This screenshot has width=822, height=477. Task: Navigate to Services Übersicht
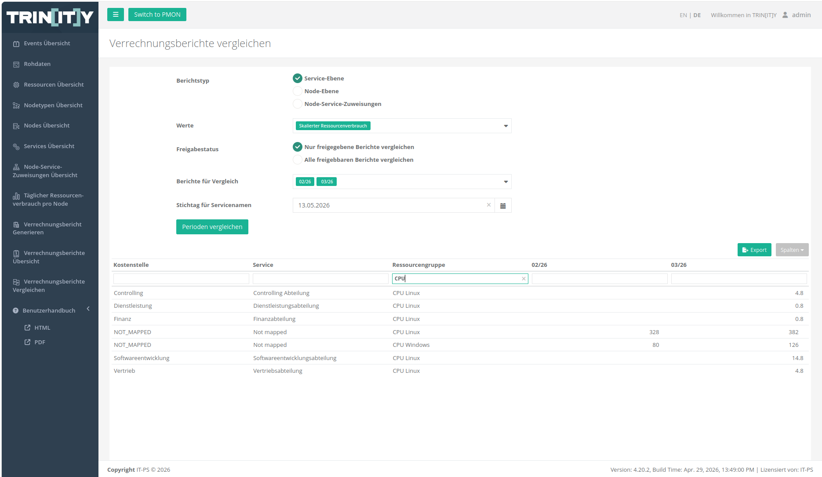[x=49, y=146]
